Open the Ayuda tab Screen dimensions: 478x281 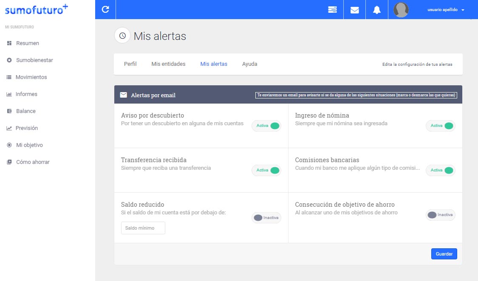coord(249,64)
